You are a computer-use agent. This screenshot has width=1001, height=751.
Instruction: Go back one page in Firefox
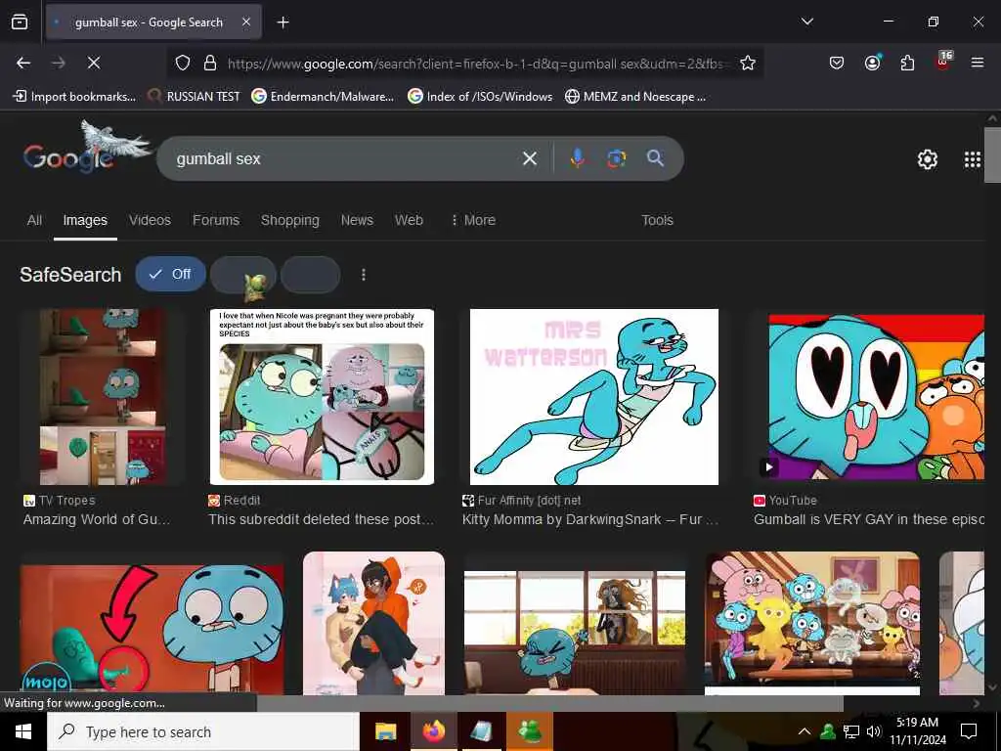click(23, 63)
